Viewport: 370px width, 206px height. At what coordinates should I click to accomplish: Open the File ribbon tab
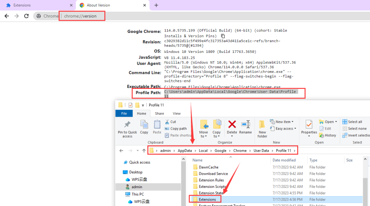tap(124, 114)
